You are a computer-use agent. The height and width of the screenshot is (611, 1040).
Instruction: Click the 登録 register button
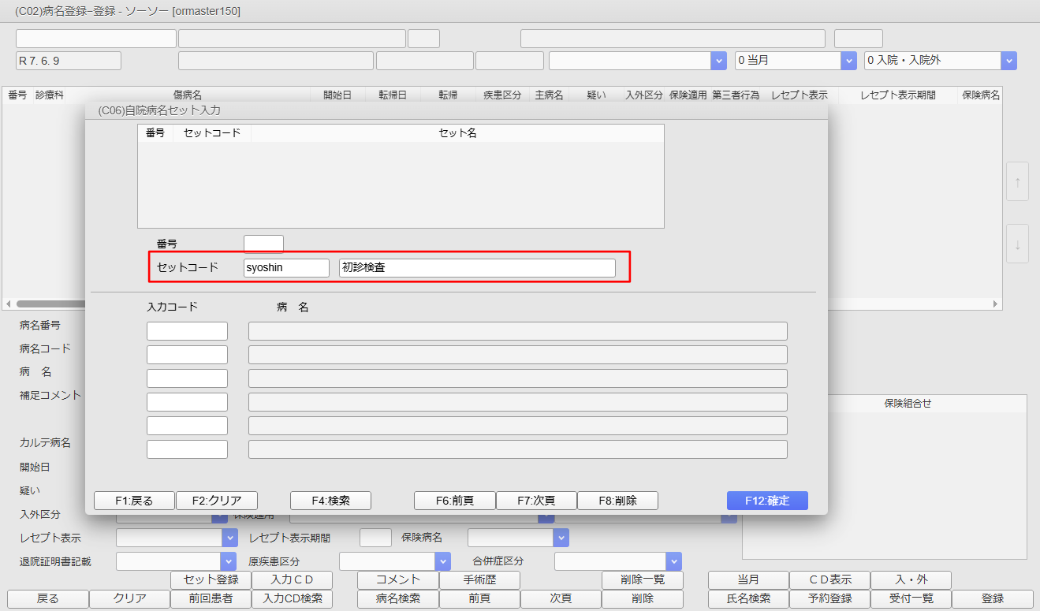(992, 598)
